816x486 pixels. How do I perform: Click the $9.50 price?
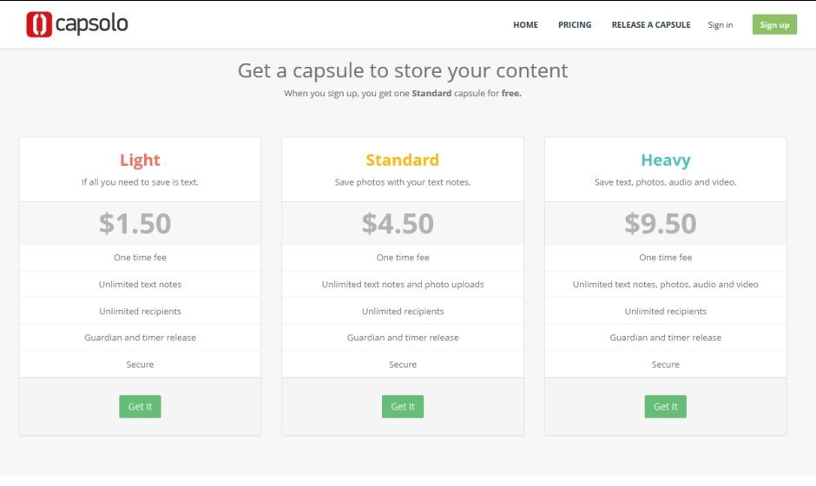[661, 223]
